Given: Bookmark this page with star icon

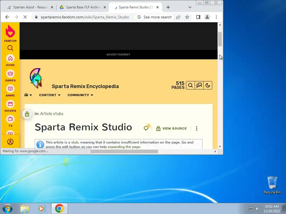Looking at the screenshot, I should tap(187, 17).
